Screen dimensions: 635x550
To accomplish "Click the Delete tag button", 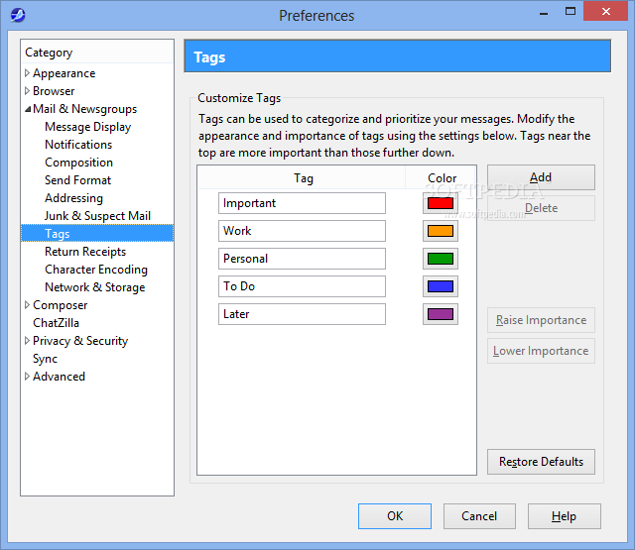I will [541, 208].
